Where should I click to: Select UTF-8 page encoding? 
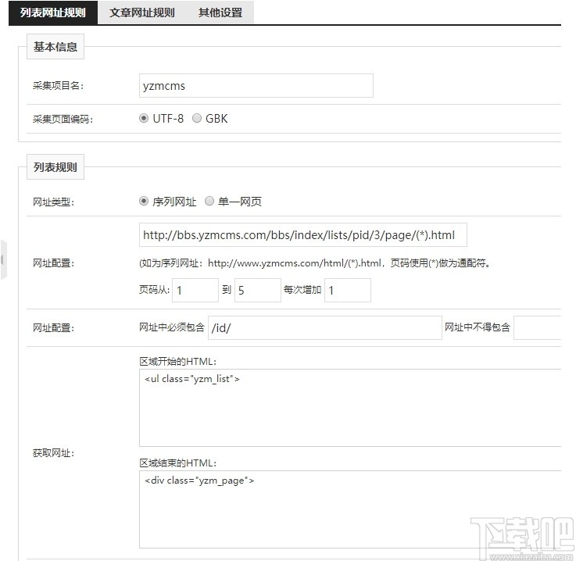point(144,118)
